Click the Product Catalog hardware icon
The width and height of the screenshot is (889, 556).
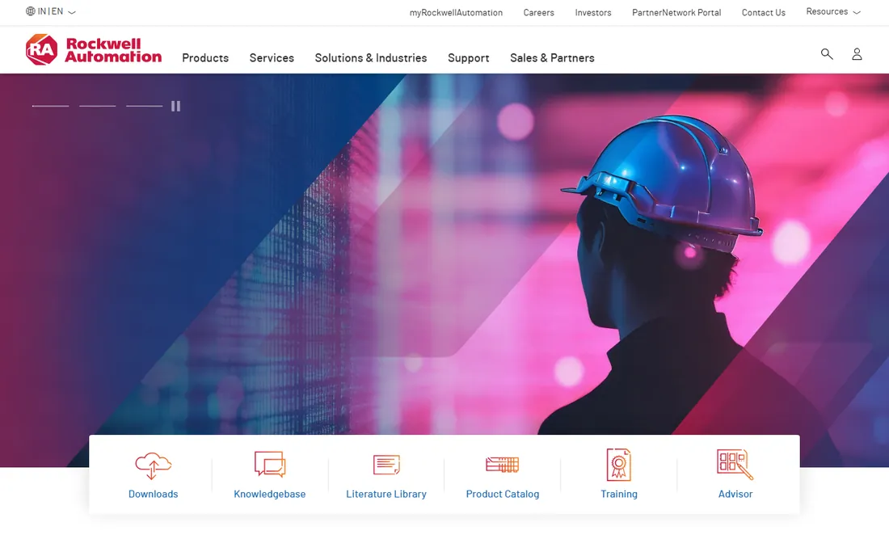point(503,465)
